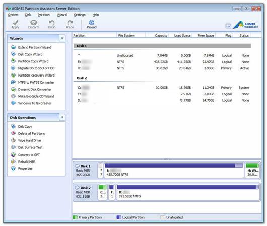This screenshot has height=226, width=267.
Task: Open Partition Copy Wizard icon
Action: pyautogui.click(x=13, y=61)
